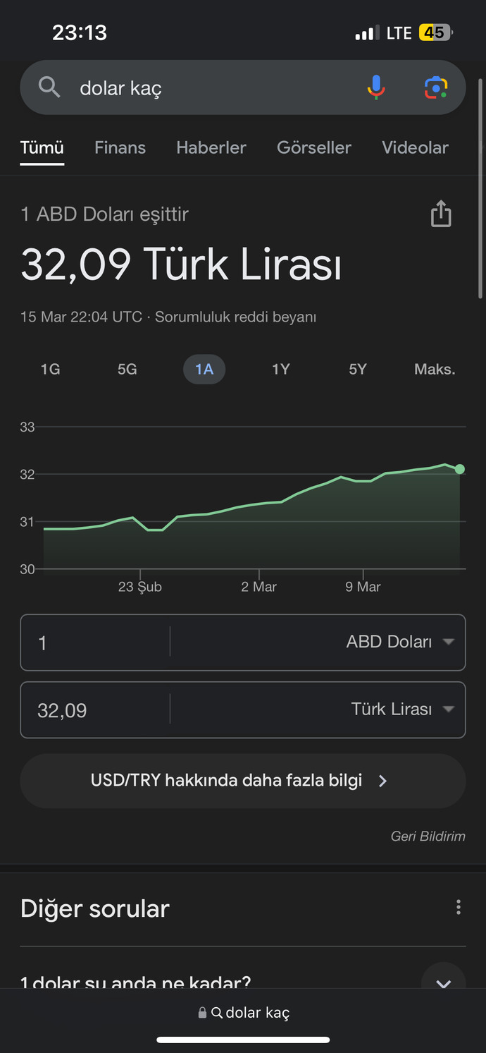Tap the '23 Şub' chart axis label

140,587
